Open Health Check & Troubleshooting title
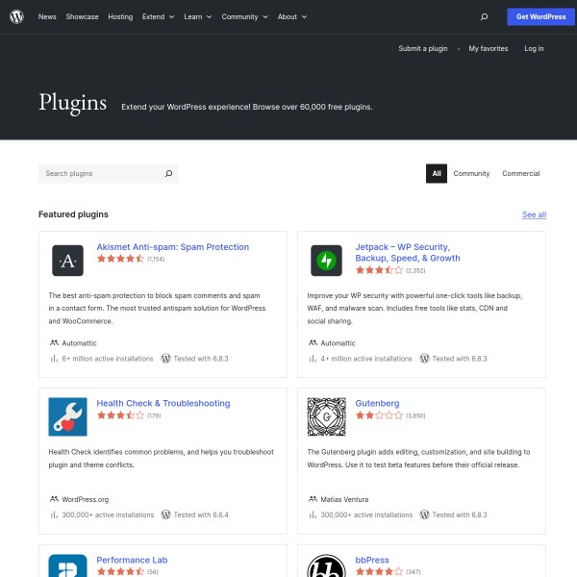This screenshot has height=577, width=577. 163,403
